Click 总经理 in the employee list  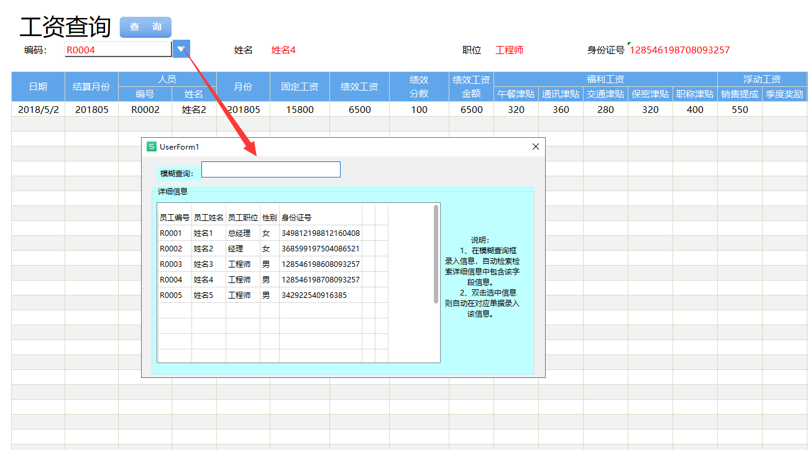pyautogui.click(x=239, y=233)
